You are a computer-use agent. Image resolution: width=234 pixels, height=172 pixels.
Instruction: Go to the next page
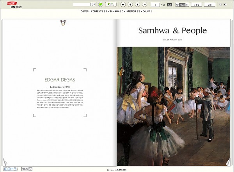[137, 5]
